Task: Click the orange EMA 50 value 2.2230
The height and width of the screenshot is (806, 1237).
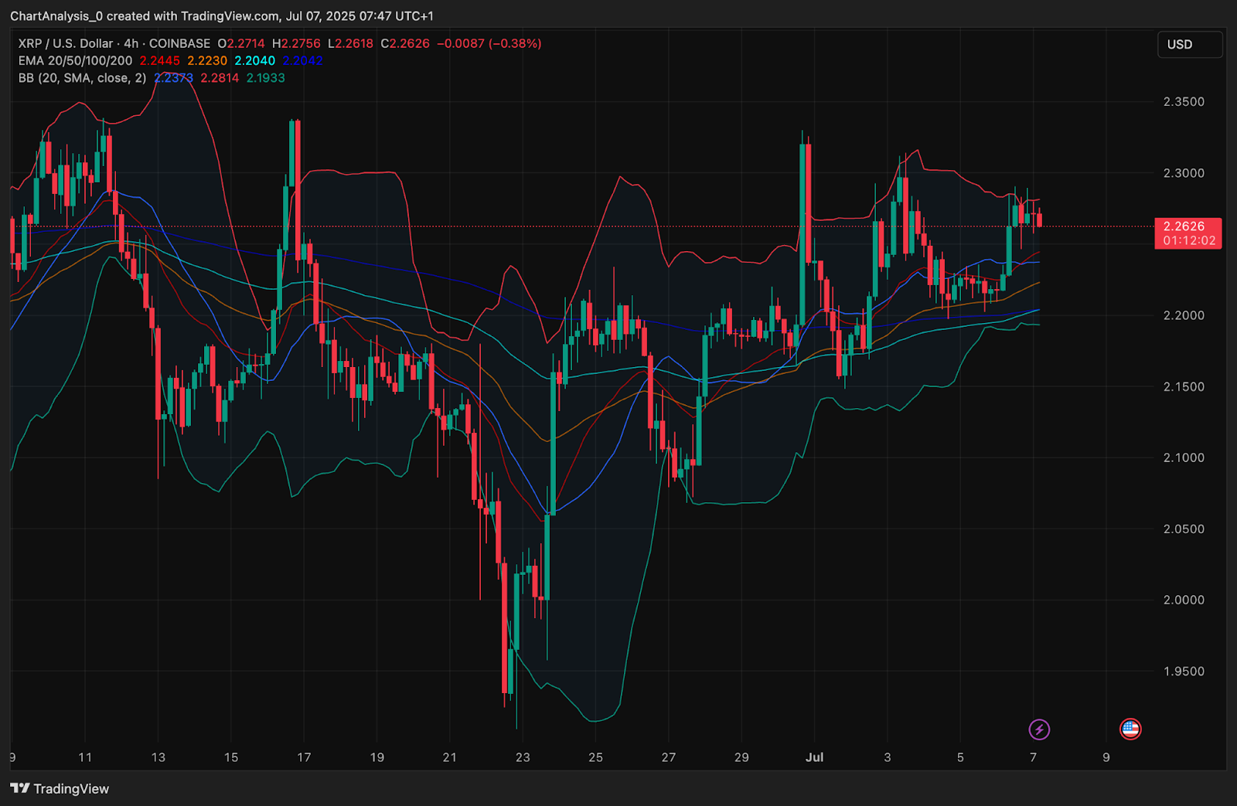Action: tap(207, 60)
